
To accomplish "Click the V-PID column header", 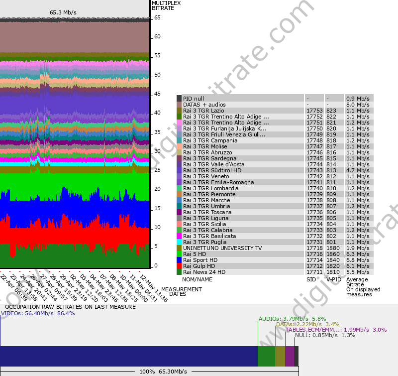I will click(334, 279).
